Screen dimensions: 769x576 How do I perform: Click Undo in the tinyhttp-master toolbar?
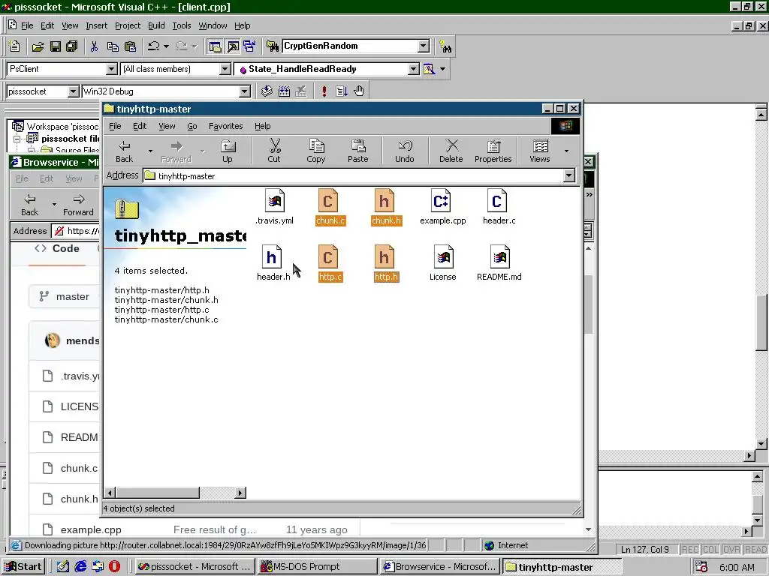[405, 151]
